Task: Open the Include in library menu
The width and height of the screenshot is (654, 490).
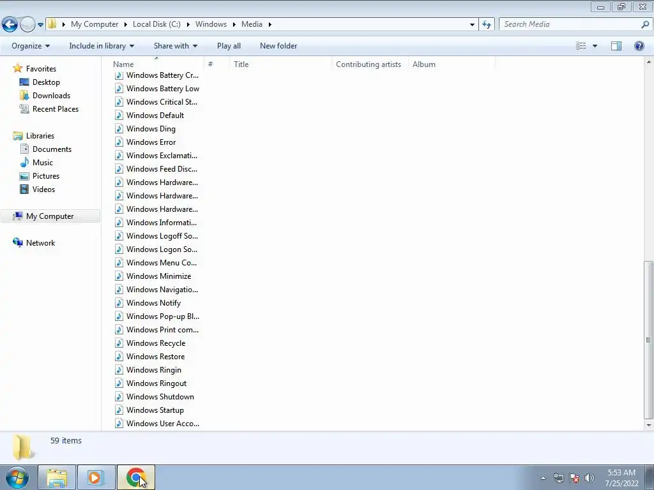Action: 102,46
